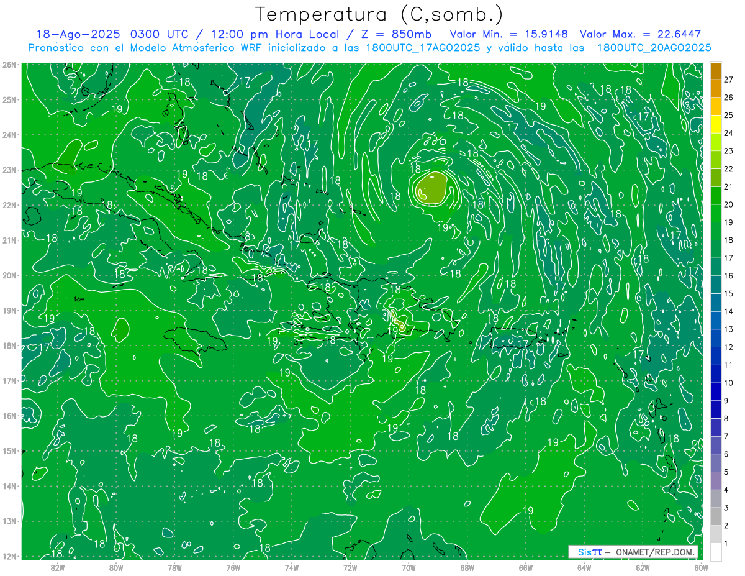Click the colorbar scale label "20"
The image size is (745, 576).
(x=729, y=204)
